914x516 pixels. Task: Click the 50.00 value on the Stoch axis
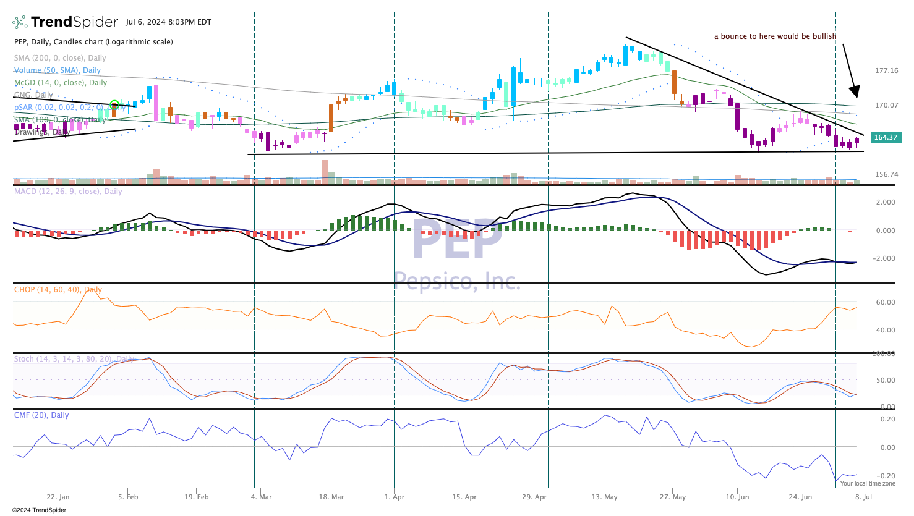click(886, 380)
